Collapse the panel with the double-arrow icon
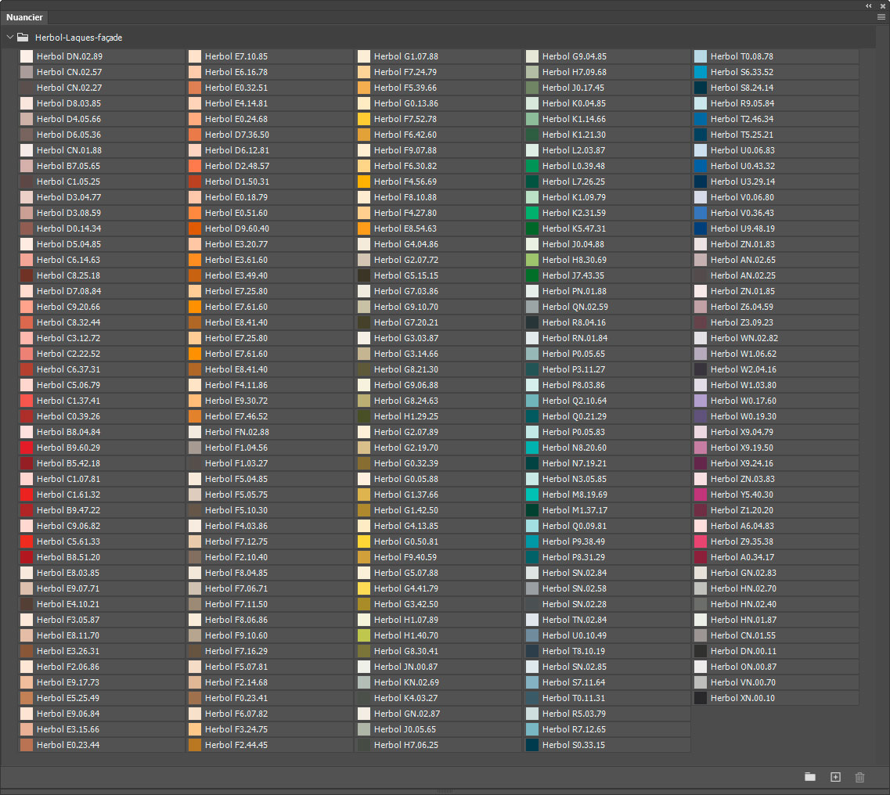890x795 pixels. [x=869, y=5]
